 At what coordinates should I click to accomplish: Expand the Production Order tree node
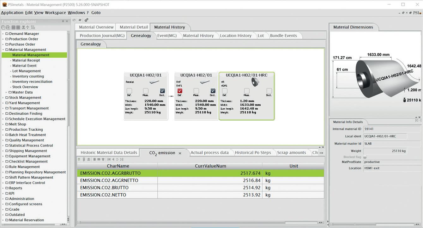coord(3,39)
